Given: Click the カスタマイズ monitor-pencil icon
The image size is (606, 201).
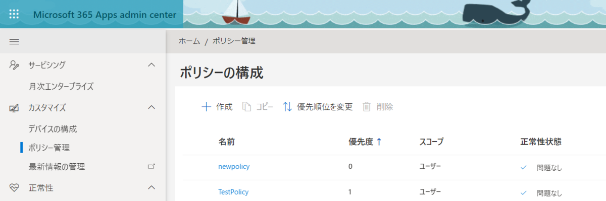Looking at the screenshot, I should coord(14,108).
